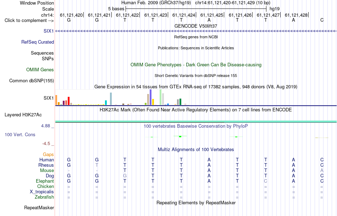Screen dimensions: 337x216
Task: Click the mismatched G in Dog row
Action: 125,176
